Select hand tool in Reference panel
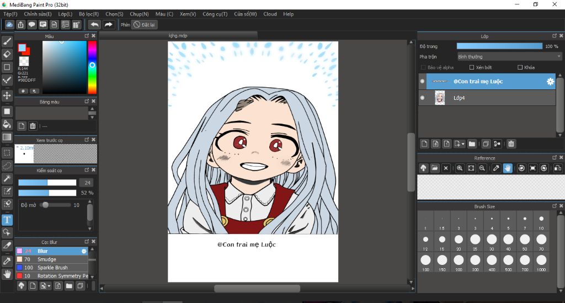This screenshot has height=303, width=565. [x=508, y=168]
